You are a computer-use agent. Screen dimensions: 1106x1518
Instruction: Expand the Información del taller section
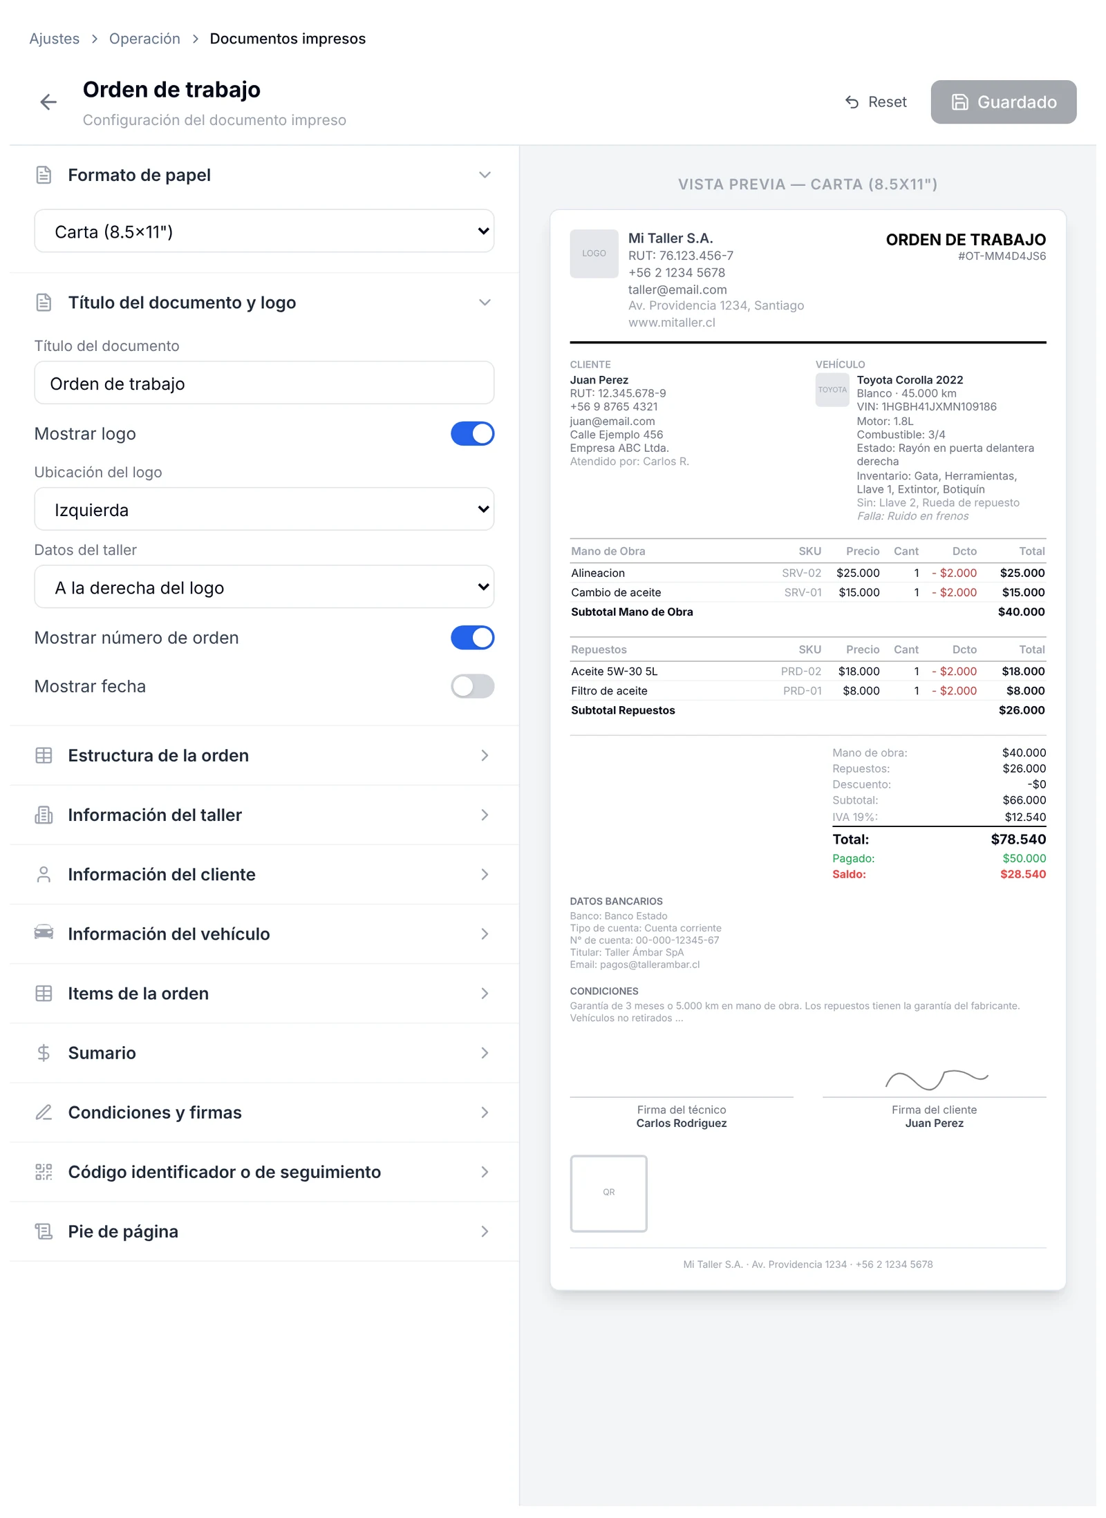[x=264, y=815]
